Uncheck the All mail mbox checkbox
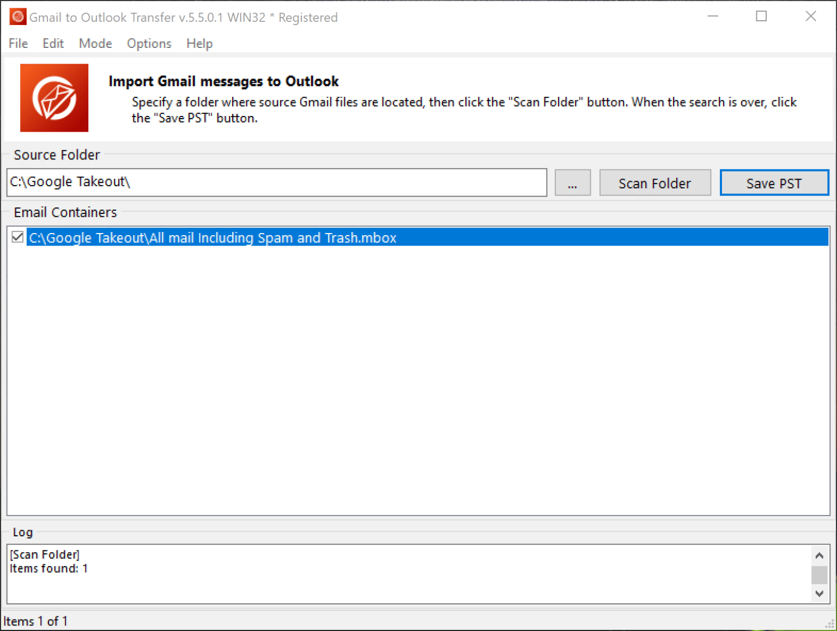837x631 pixels. tap(17, 237)
